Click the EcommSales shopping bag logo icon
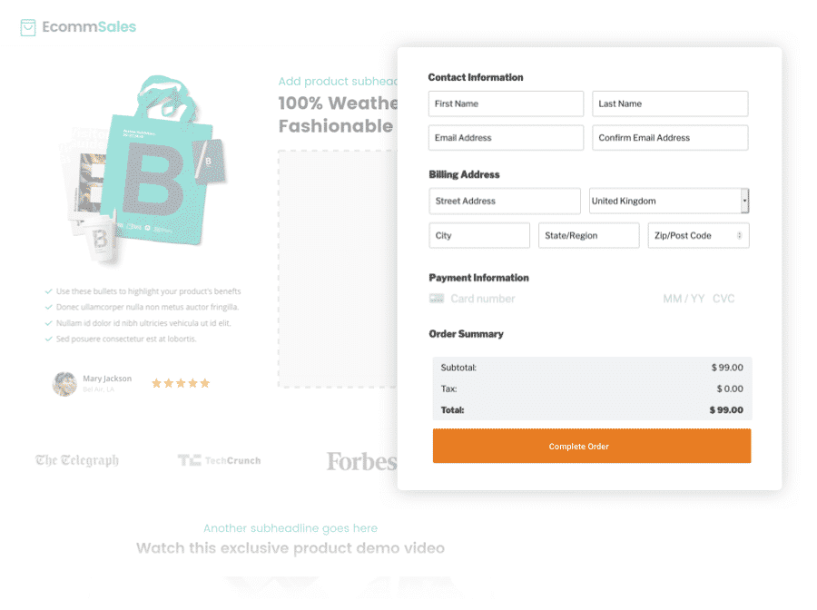Screen dimensions: 817x610 28,27
